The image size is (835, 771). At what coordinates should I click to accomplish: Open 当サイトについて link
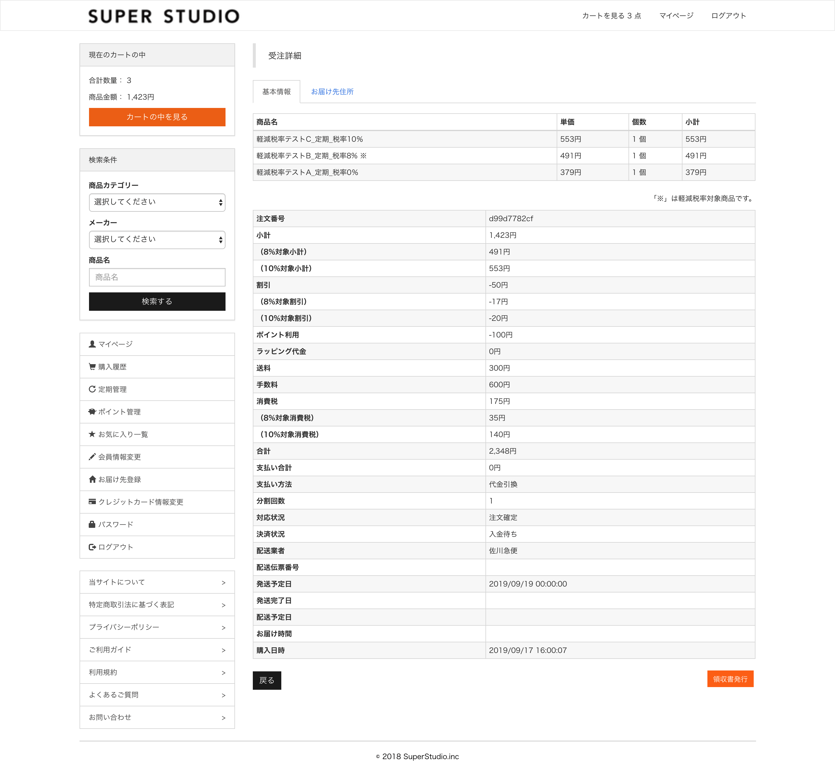(157, 582)
